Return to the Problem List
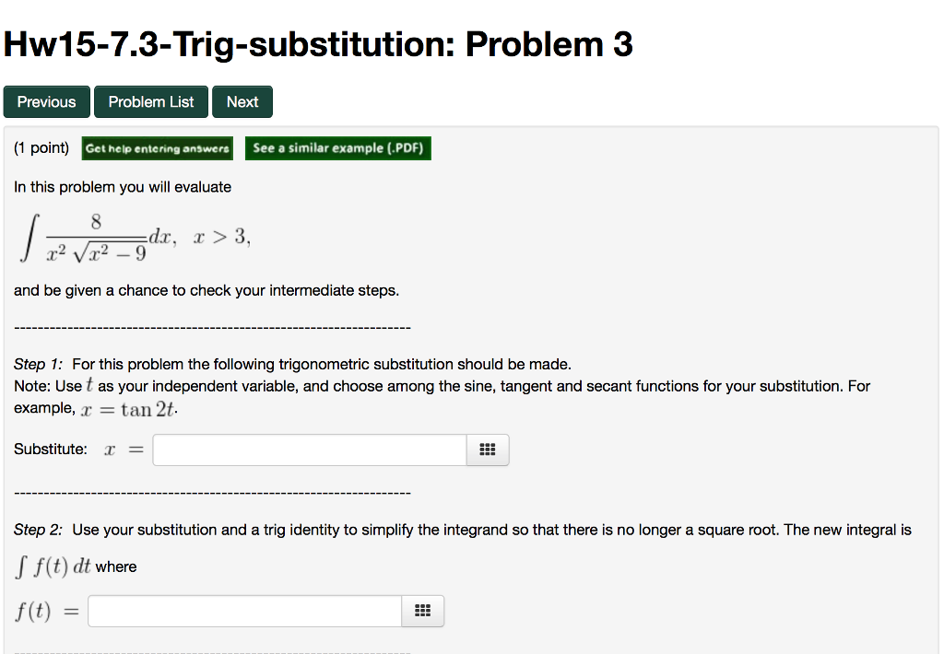 (150, 101)
